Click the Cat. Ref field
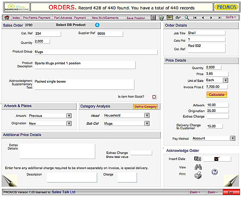The height and width of the screenshot is (197, 241). 48,33
